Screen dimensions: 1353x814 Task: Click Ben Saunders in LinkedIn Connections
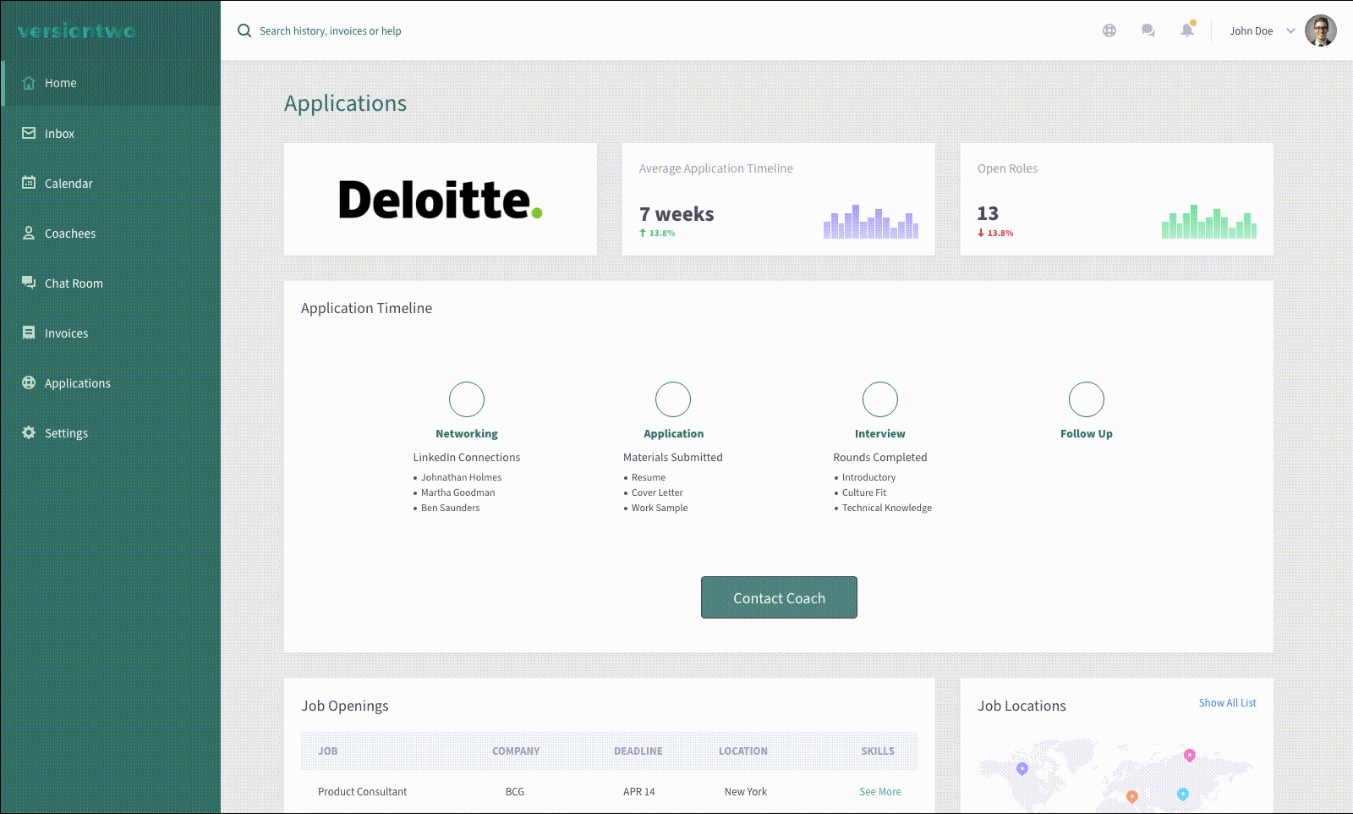[451, 508]
